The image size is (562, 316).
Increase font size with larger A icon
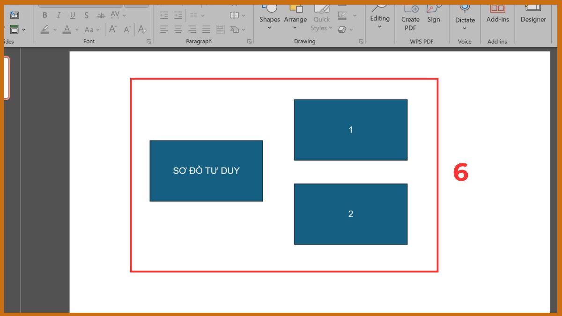[113, 29]
